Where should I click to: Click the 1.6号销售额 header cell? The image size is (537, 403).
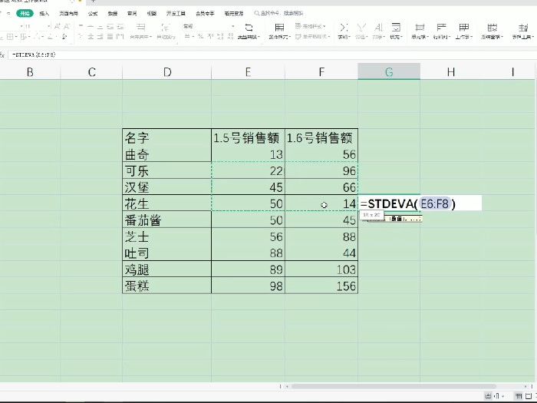[x=321, y=137]
